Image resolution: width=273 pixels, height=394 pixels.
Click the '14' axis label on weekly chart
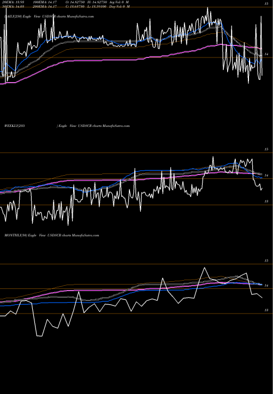(266, 176)
